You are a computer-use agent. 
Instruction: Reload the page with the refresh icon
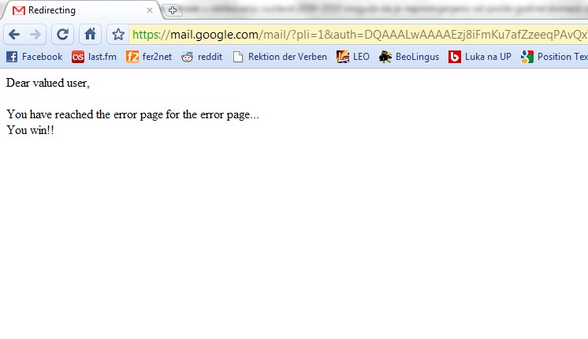62,35
